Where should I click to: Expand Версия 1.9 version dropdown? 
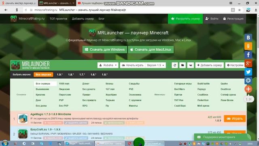coord(155,65)
